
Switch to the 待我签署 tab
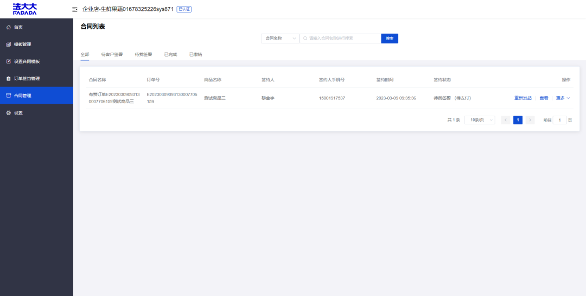tap(143, 54)
